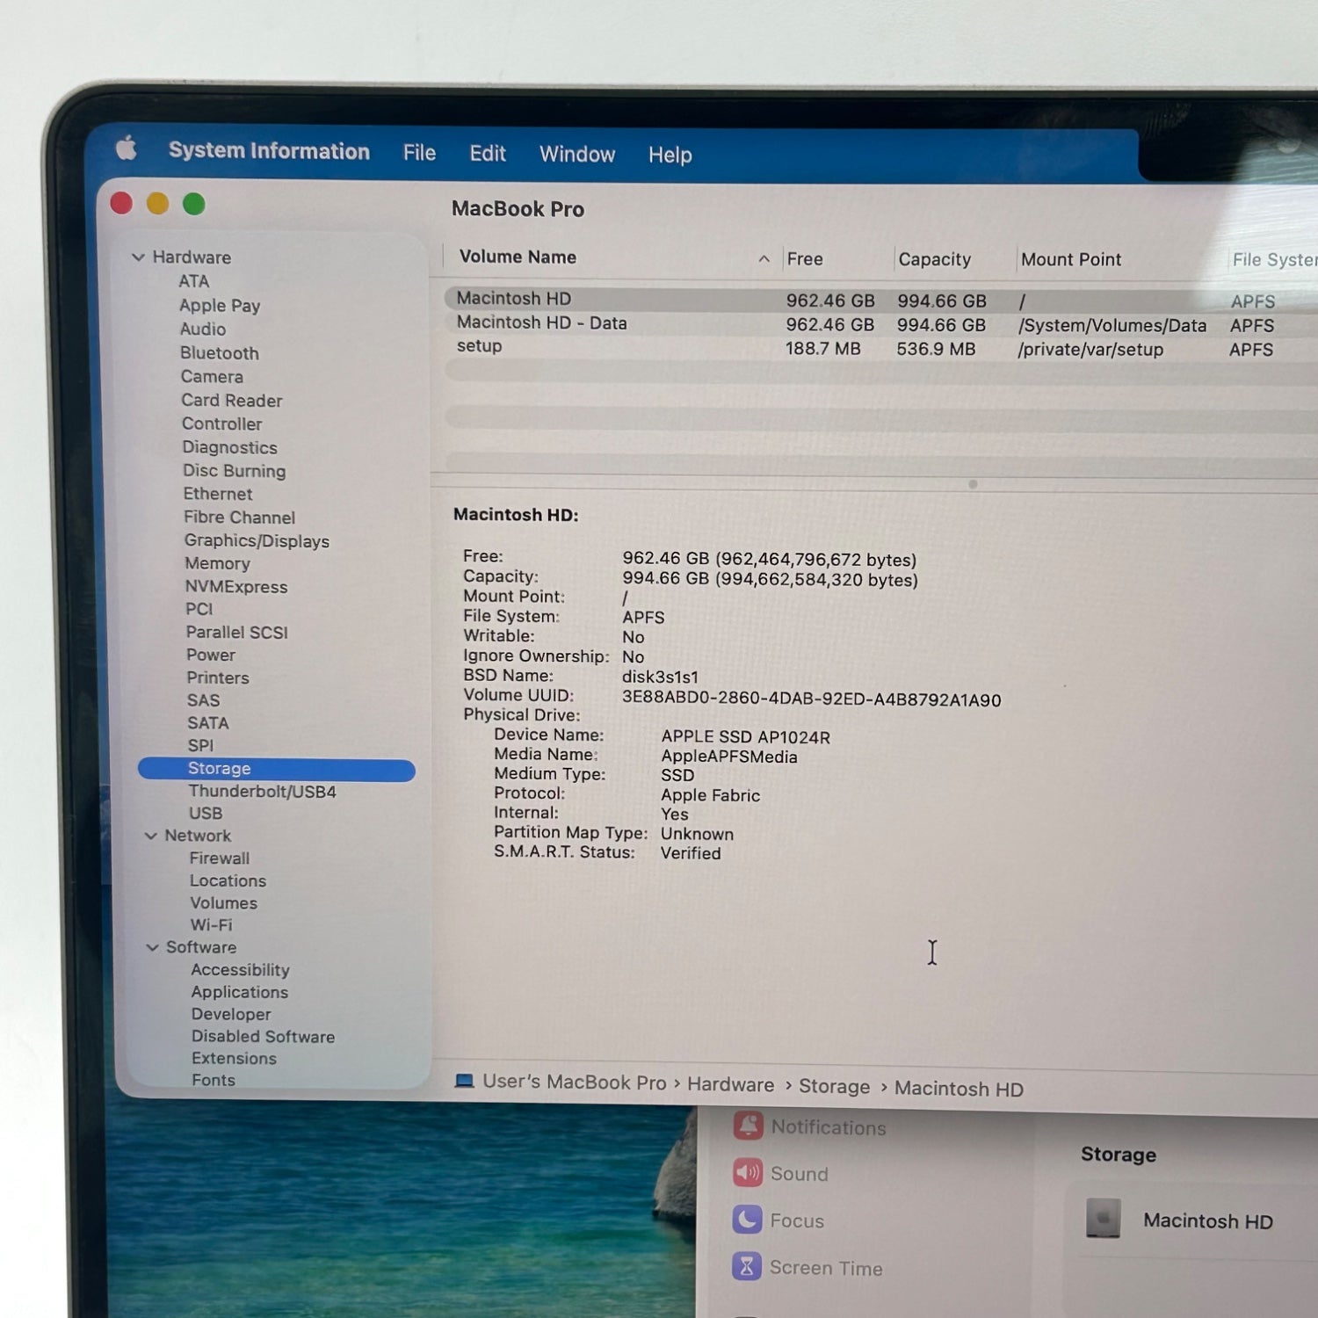Click the Macintosh HD drive icon

[1103, 1220]
